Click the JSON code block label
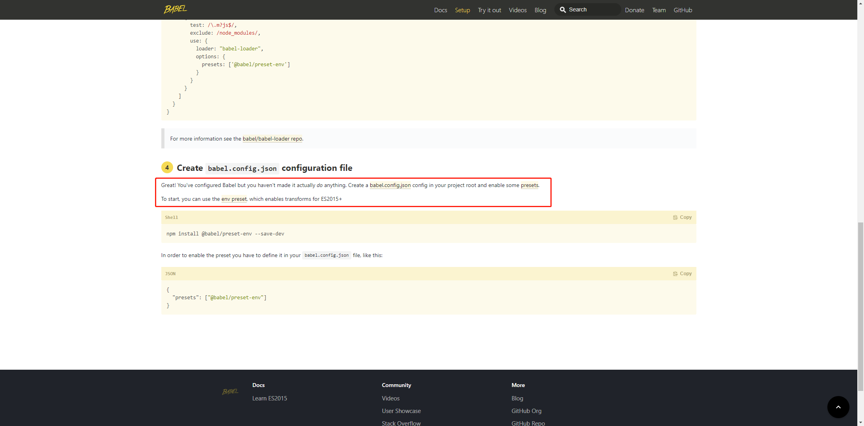Viewport: 864px width, 426px height. pyautogui.click(x=170, y=274)
